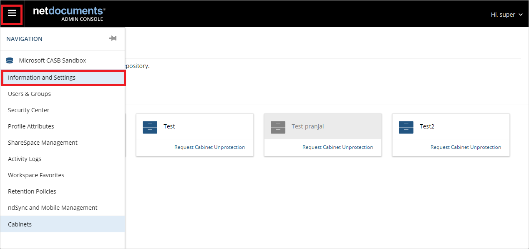Pin the navigation panel open
529x249 pixels.
(x=113, y=38)
